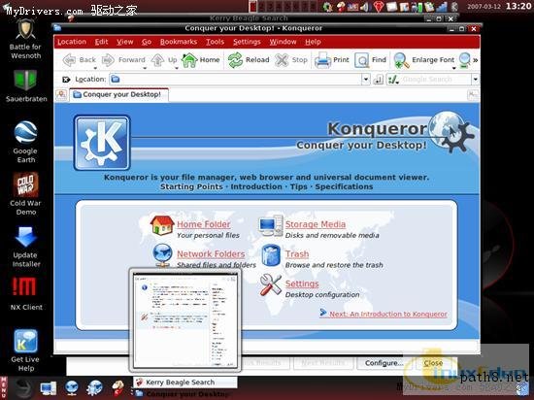Screen dimensions: 534x400
Task: Open the Tools menu
Action: pos(215,42)
